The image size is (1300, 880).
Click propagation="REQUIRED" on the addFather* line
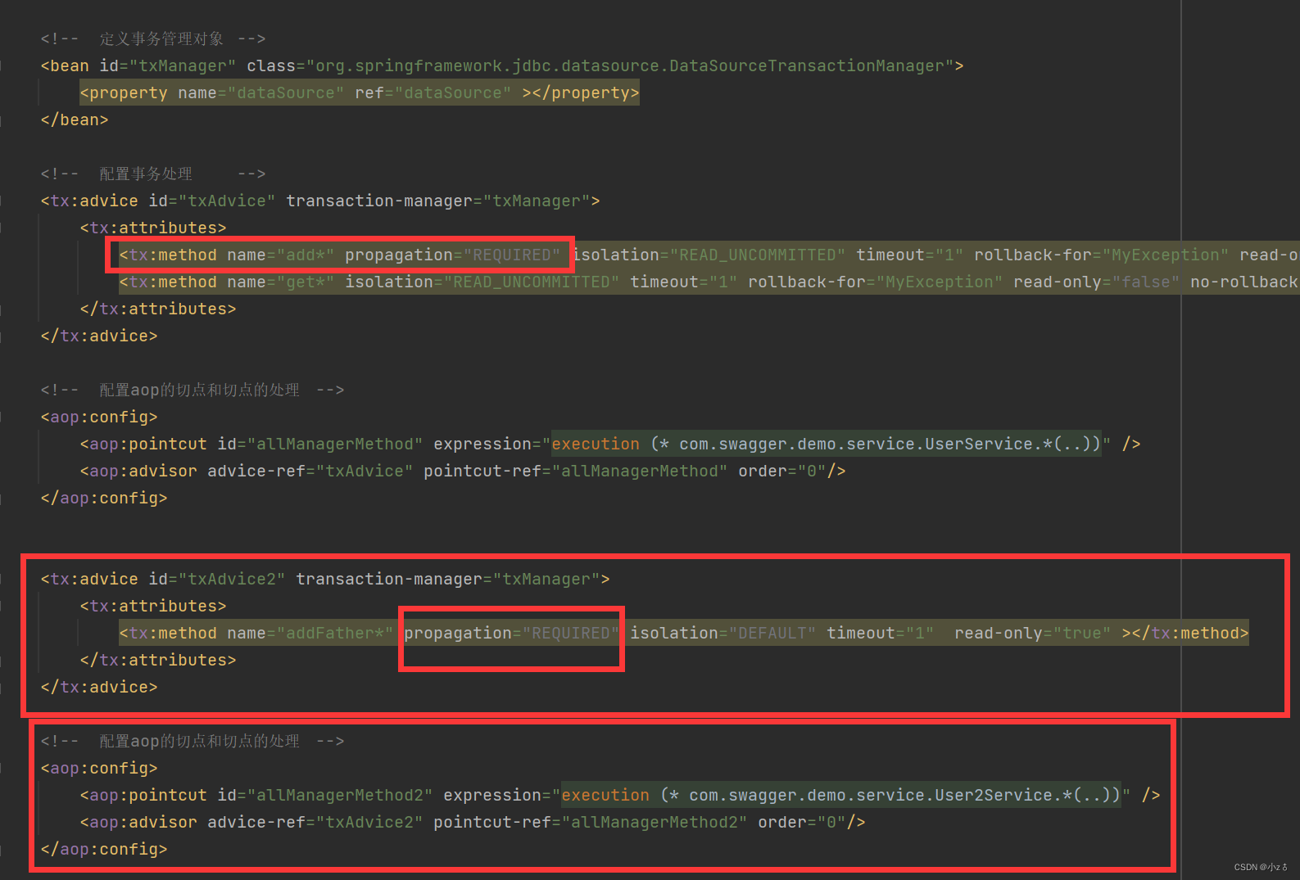(511, 633)
